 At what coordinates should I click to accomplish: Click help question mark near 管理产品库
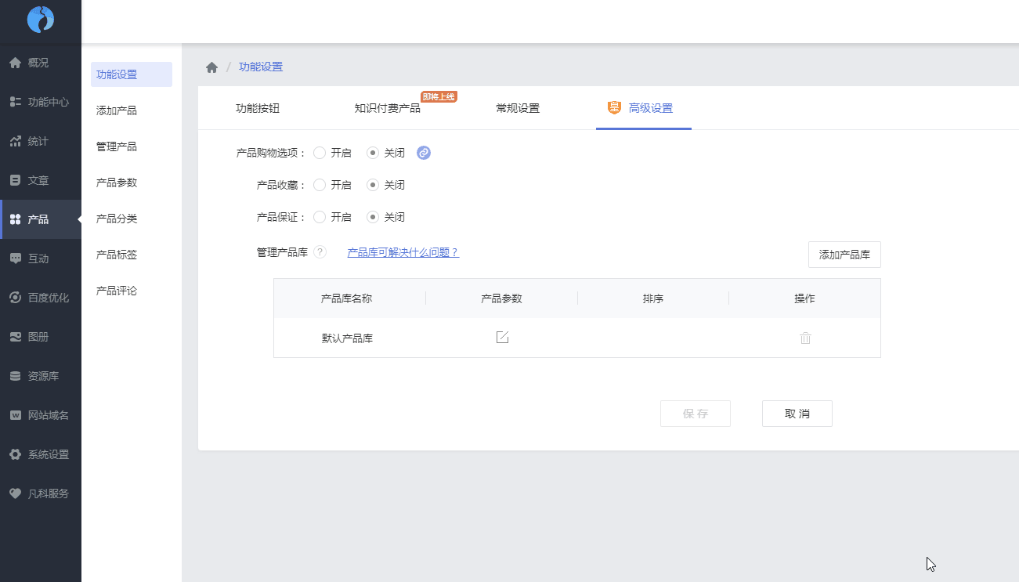pos(320,252)
